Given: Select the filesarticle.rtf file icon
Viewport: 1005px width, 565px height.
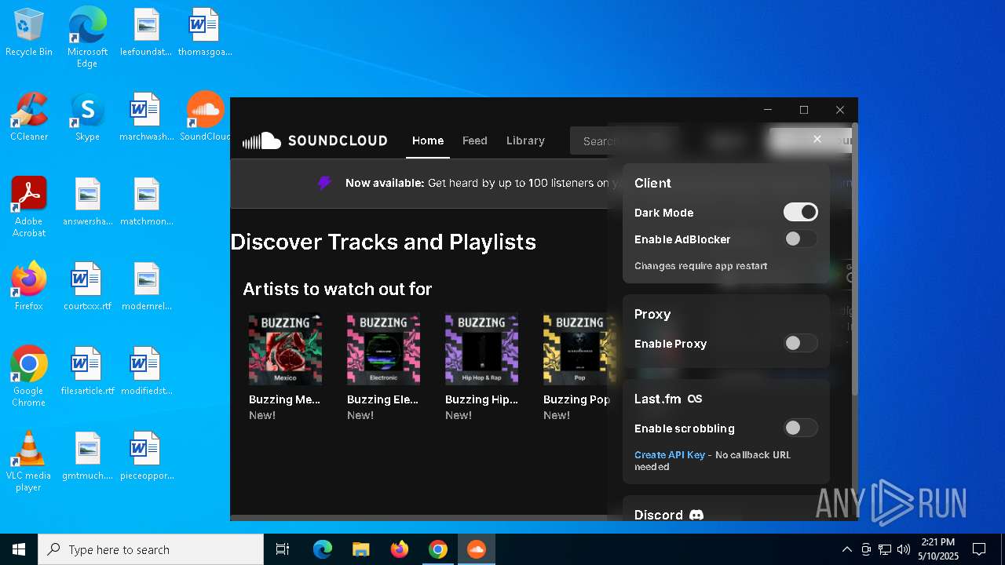Looking at the screenshot, I should pyautogui.click(x=87, y=370).
